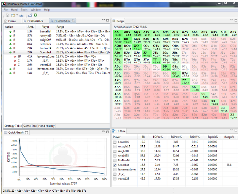This screenshot has height=194, width=238.
Task: Click green dot on LooseBoi raise row
Action: [10, 32]
